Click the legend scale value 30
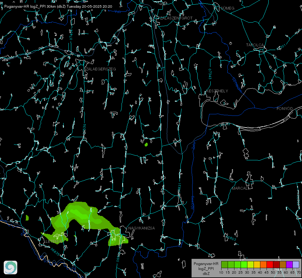 click(247, 272)
